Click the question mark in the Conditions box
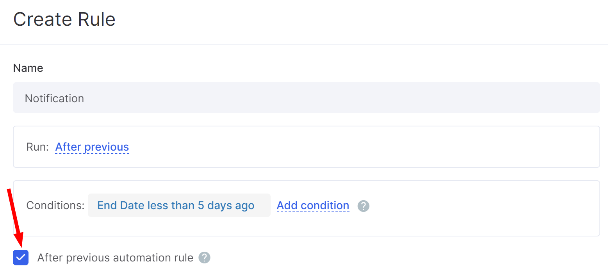 point(363,206)
